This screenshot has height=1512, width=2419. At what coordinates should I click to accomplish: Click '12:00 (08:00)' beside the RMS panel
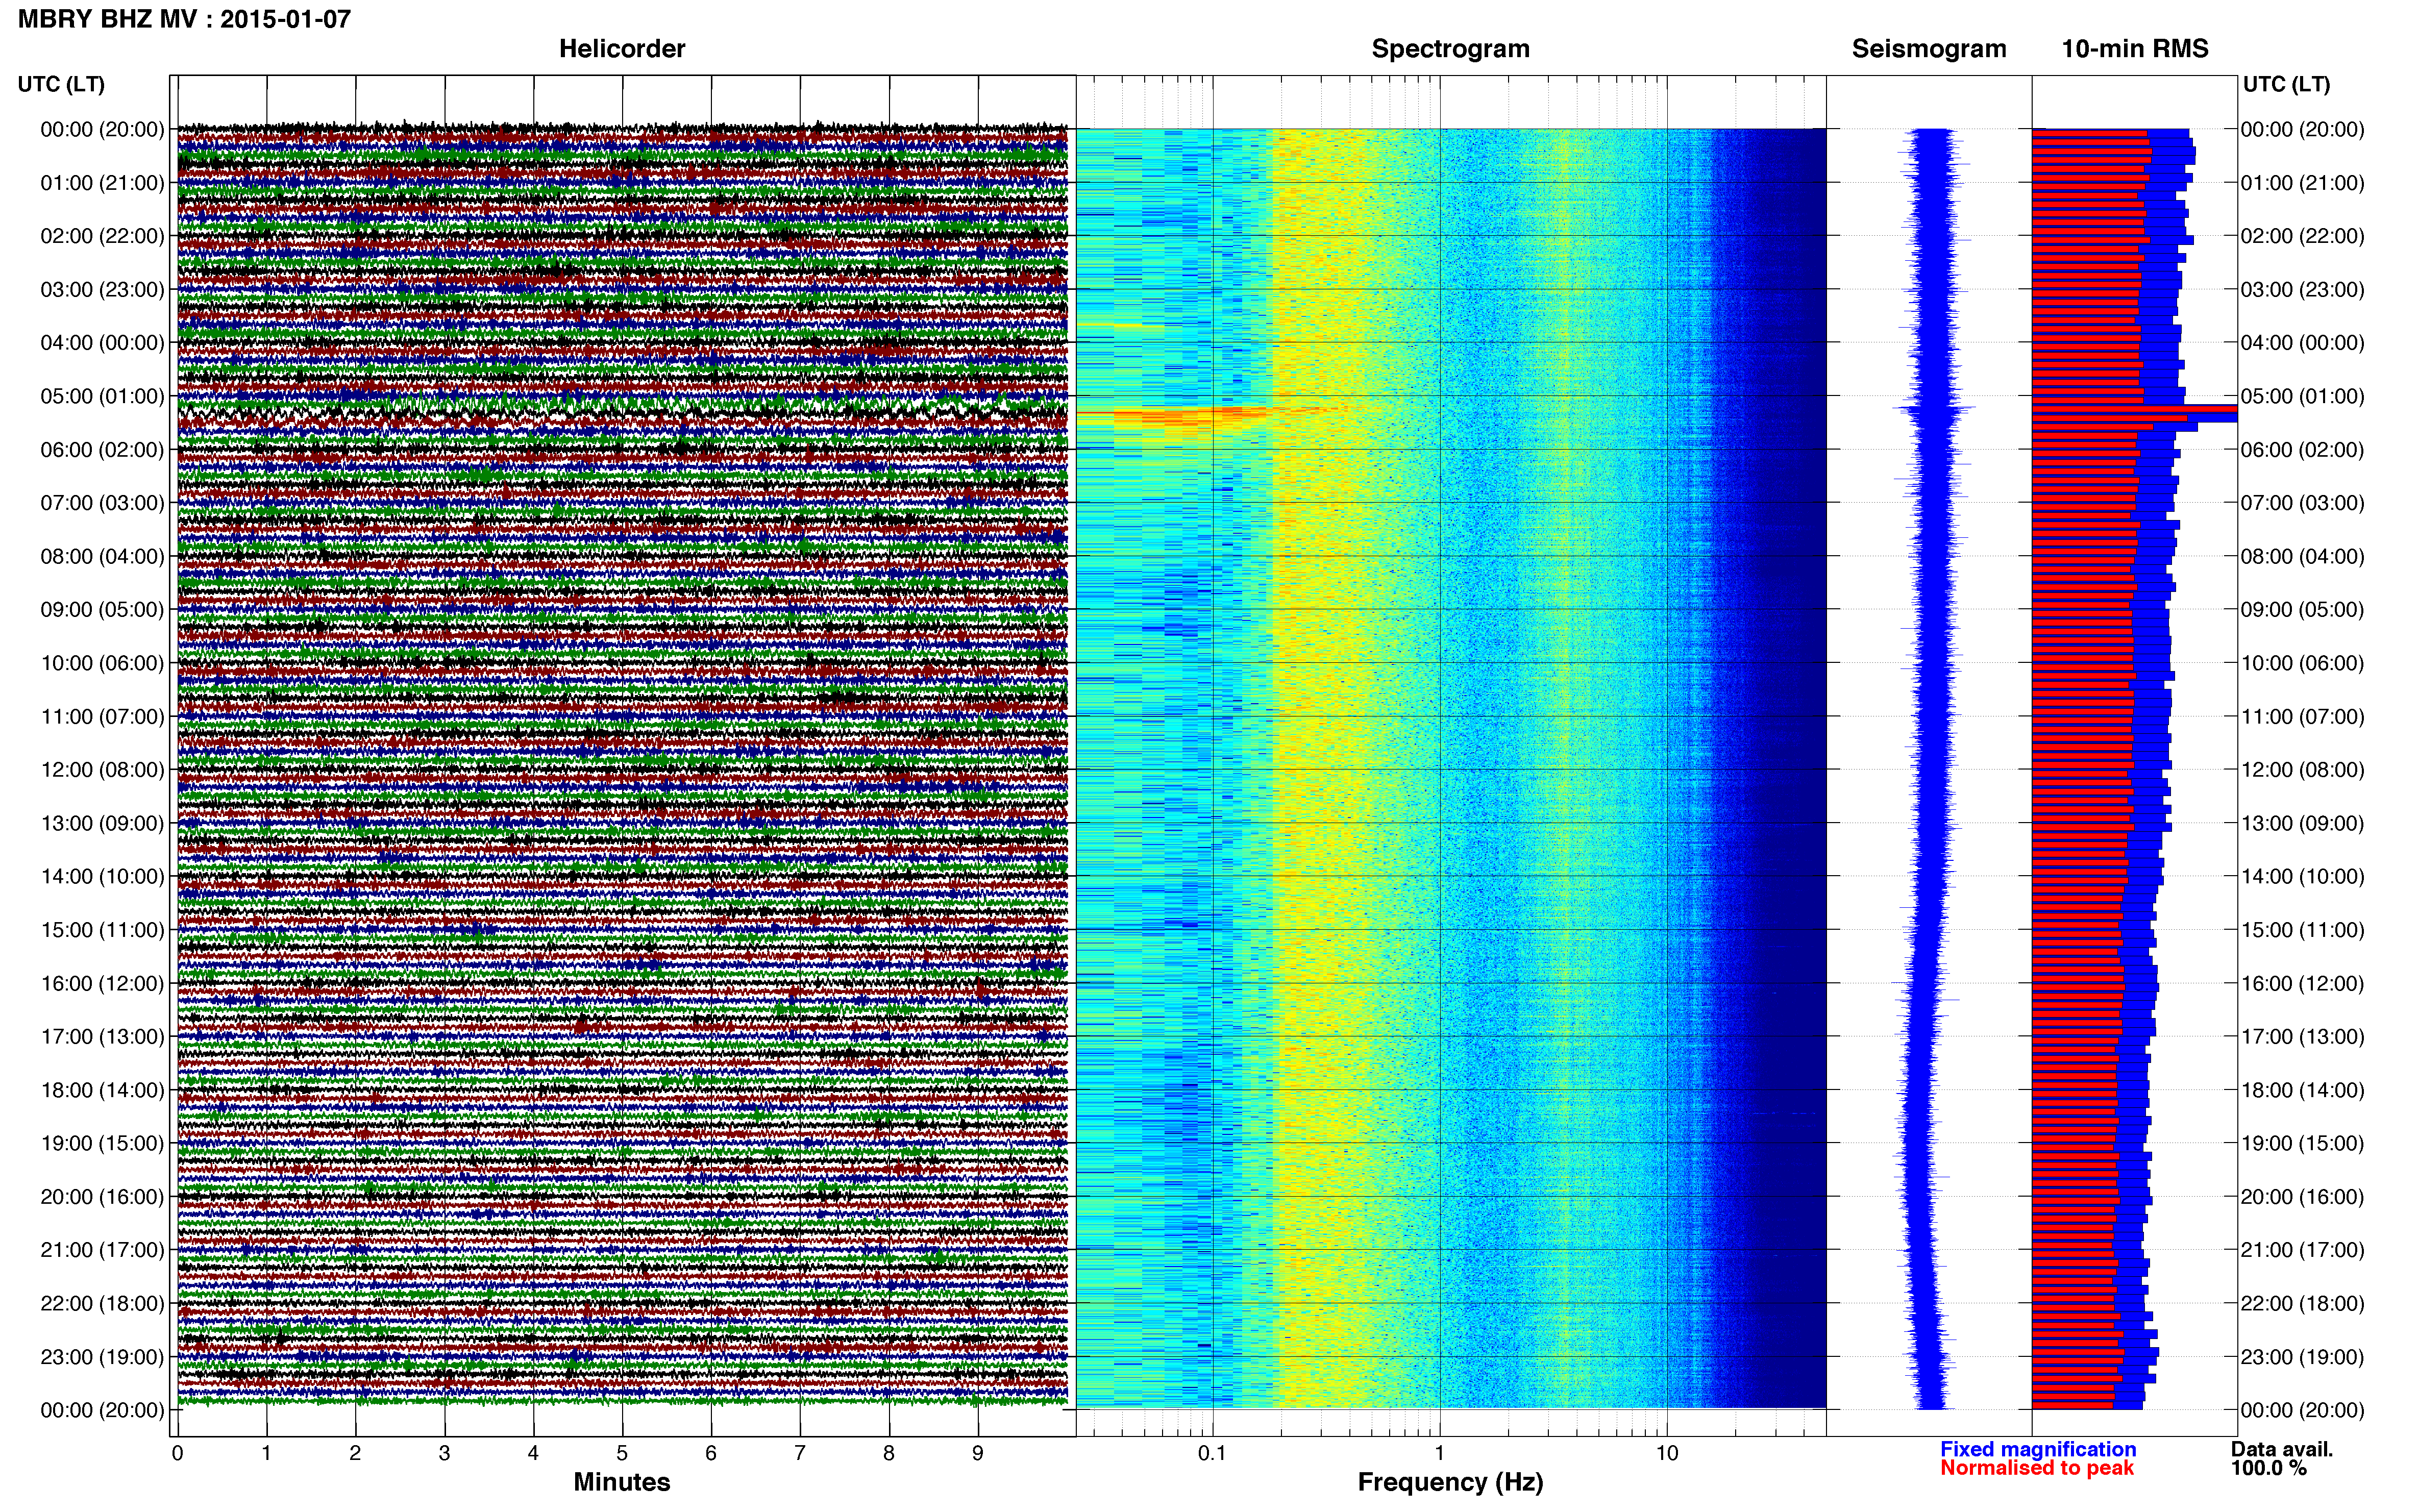click(2303, 770)
